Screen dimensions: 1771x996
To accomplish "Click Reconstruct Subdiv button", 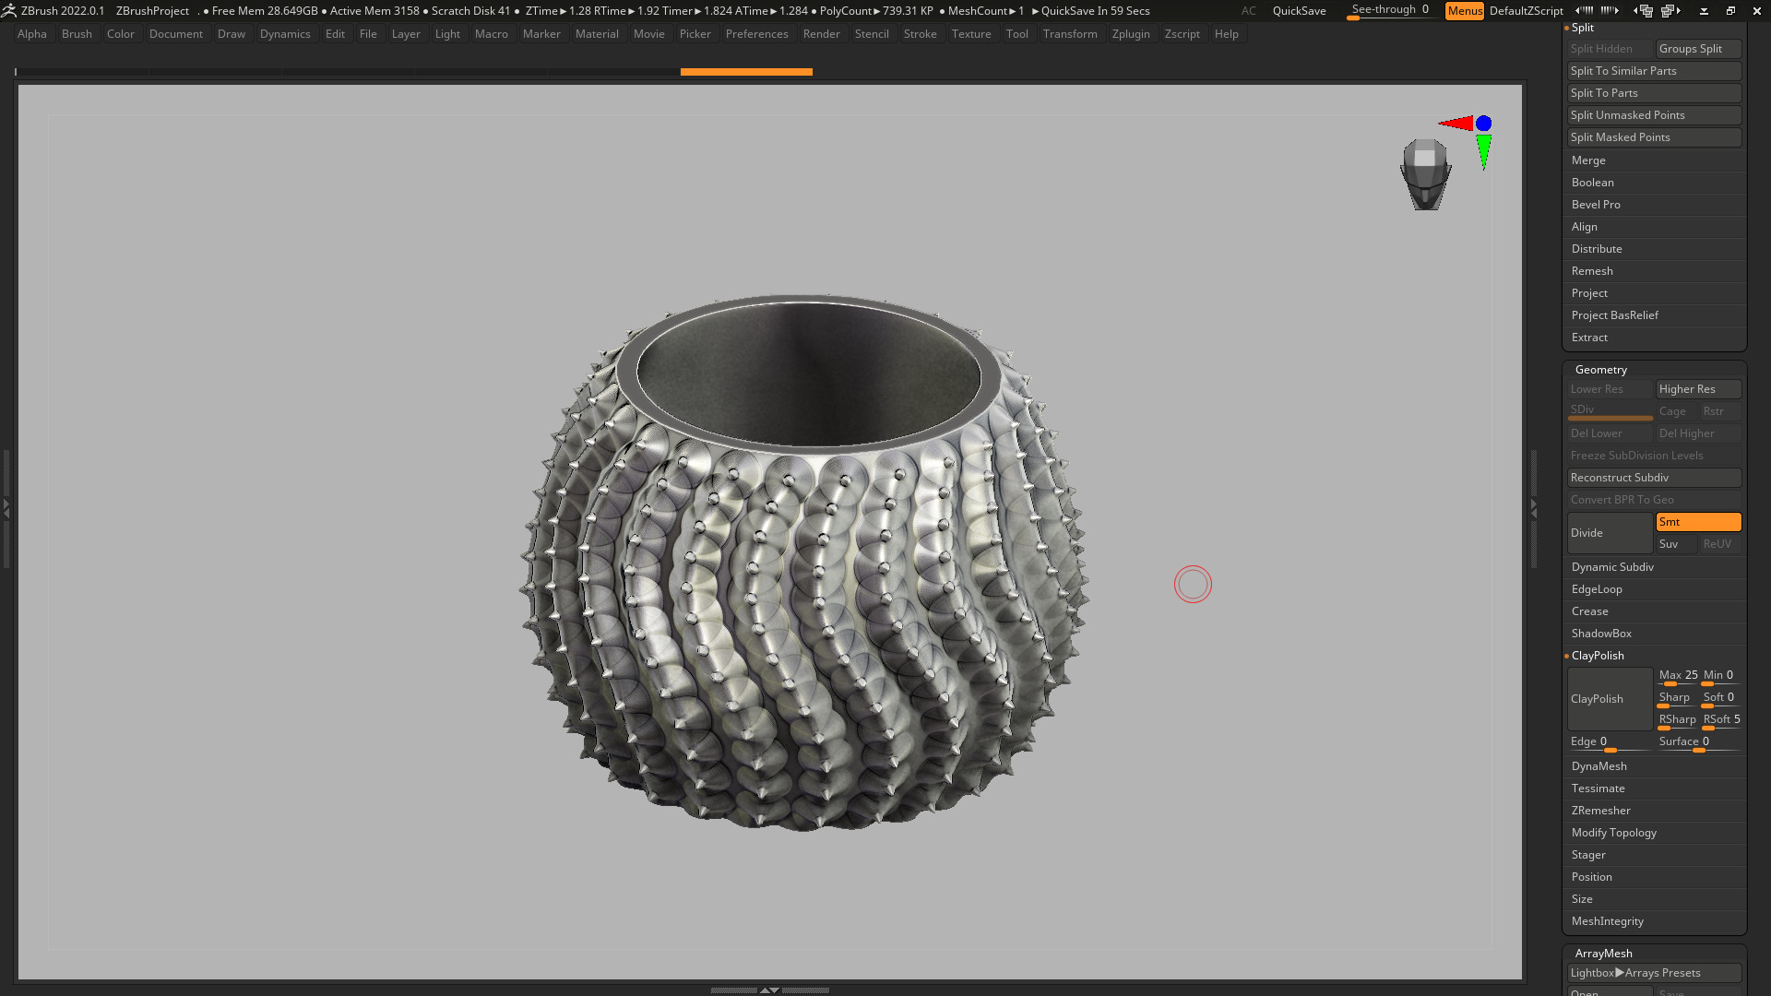I will (x=1654, y=478).
